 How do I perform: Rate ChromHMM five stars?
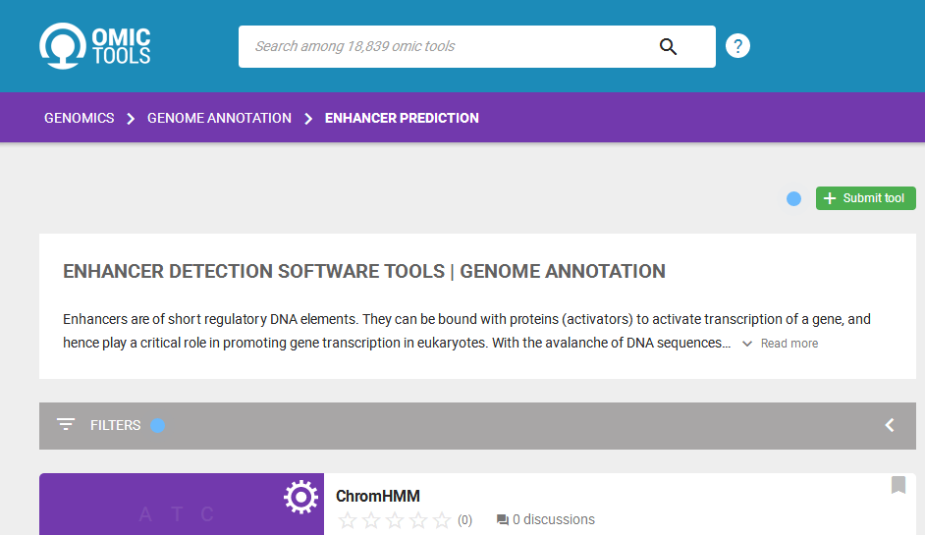pyautogui.click(x=442, y=520)
